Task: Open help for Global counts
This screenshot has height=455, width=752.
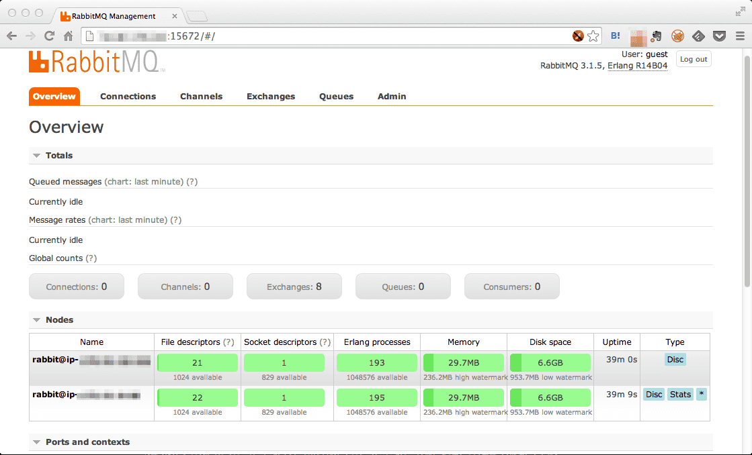Action: tap(91, 258)
